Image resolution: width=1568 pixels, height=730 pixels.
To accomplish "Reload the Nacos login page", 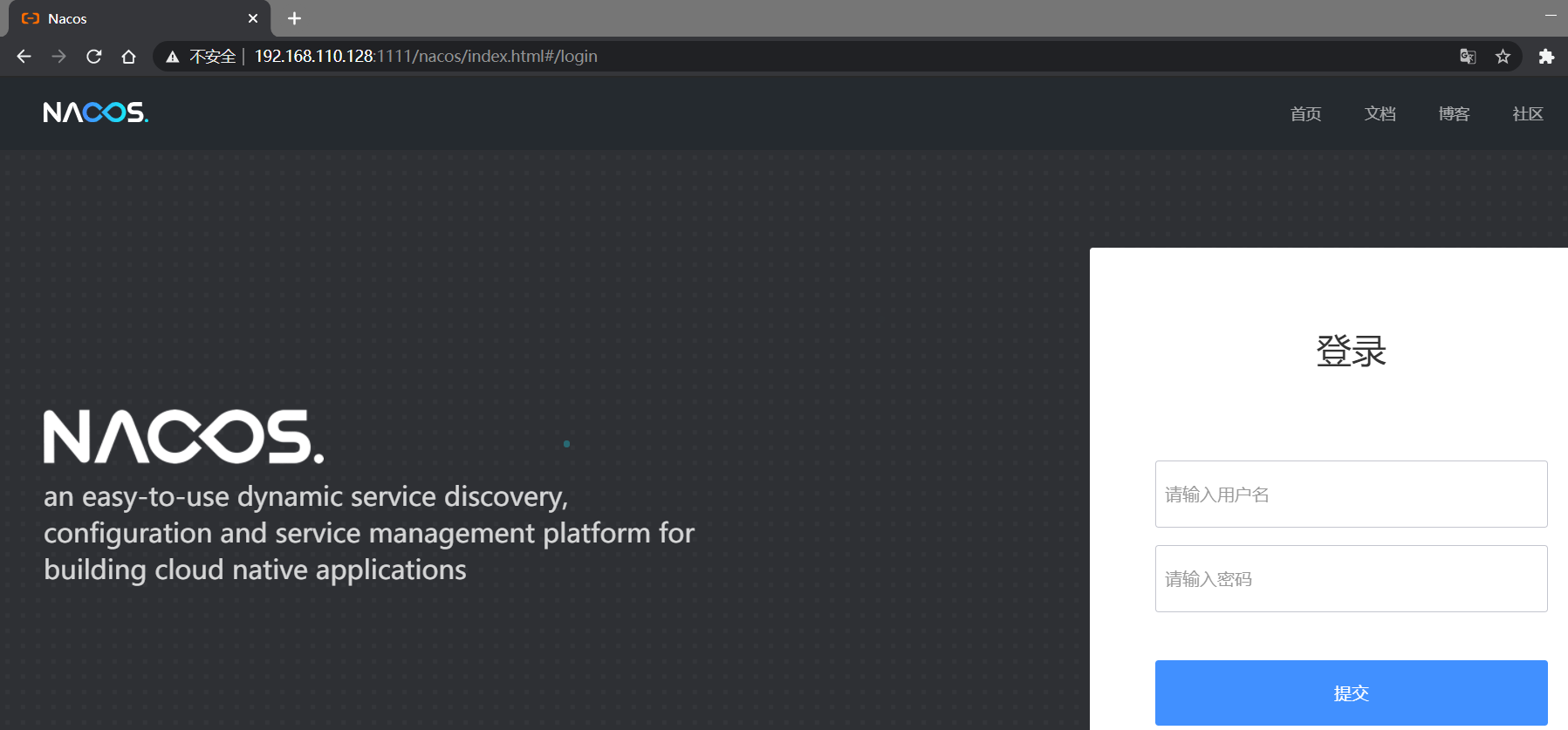I will pos(94,57).
